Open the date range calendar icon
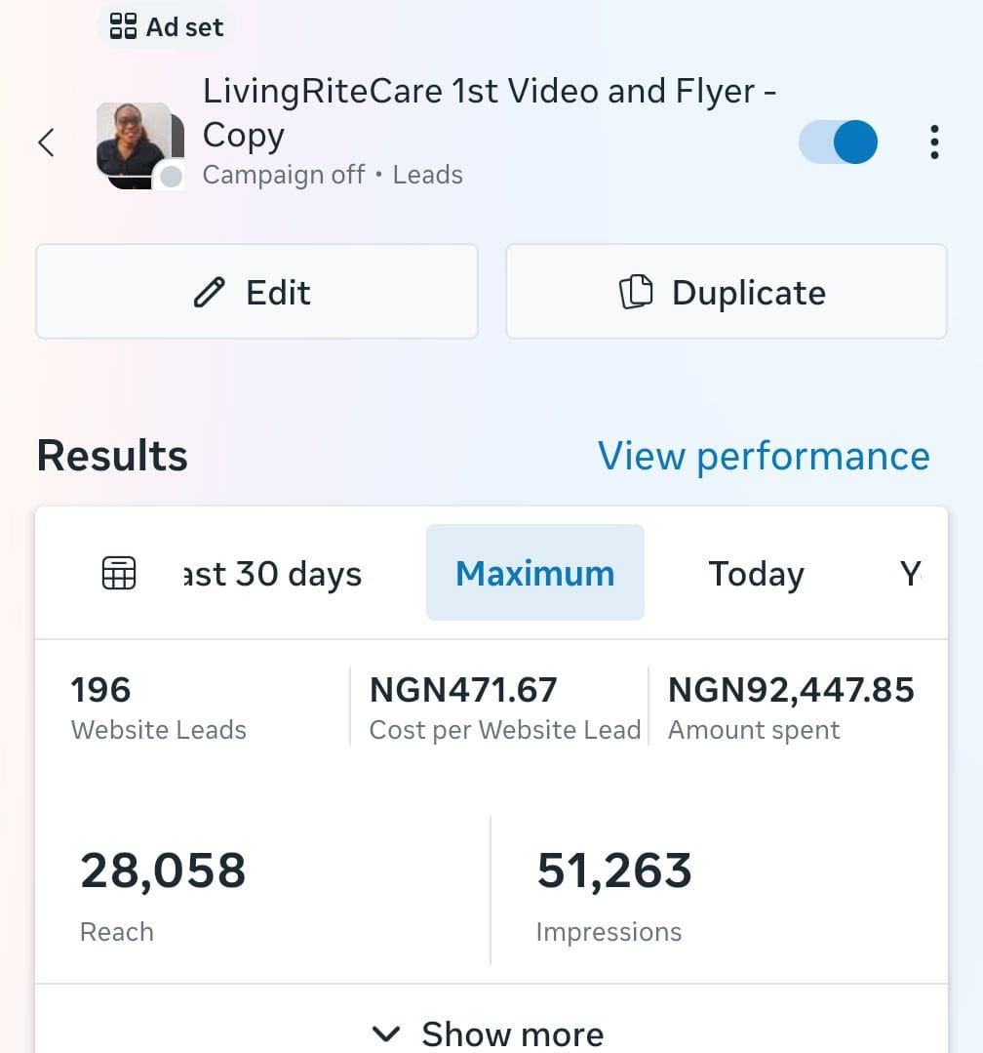Viewport: 983px width, 1053px height. (117, 573)
